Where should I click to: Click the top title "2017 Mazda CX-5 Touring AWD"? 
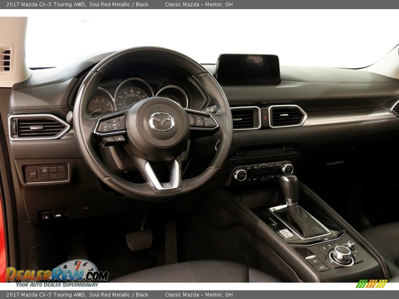pos(46,5)
